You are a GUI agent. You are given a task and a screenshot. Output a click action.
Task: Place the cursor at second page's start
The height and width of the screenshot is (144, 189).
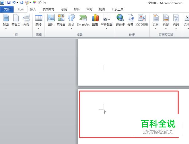104,112
